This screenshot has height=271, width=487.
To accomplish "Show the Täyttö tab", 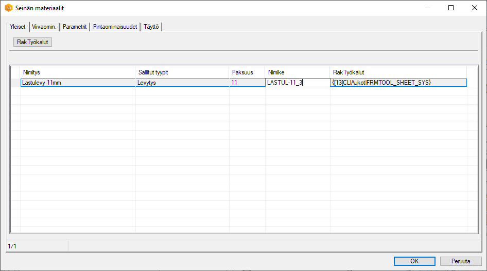I will click(x=152, y=27).
